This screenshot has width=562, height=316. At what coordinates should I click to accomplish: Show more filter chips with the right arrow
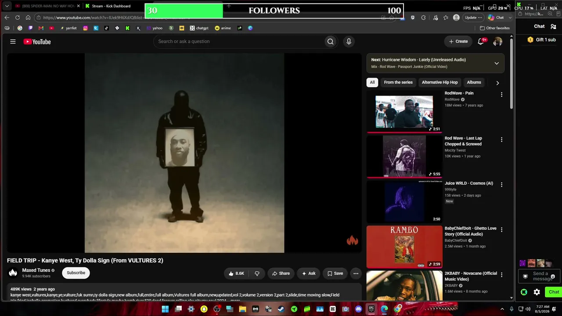coord(497,83)
